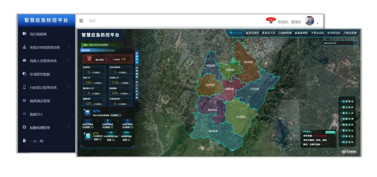
Task: Click the red confirmed-positive banner icon
Action: click(89, 59)
